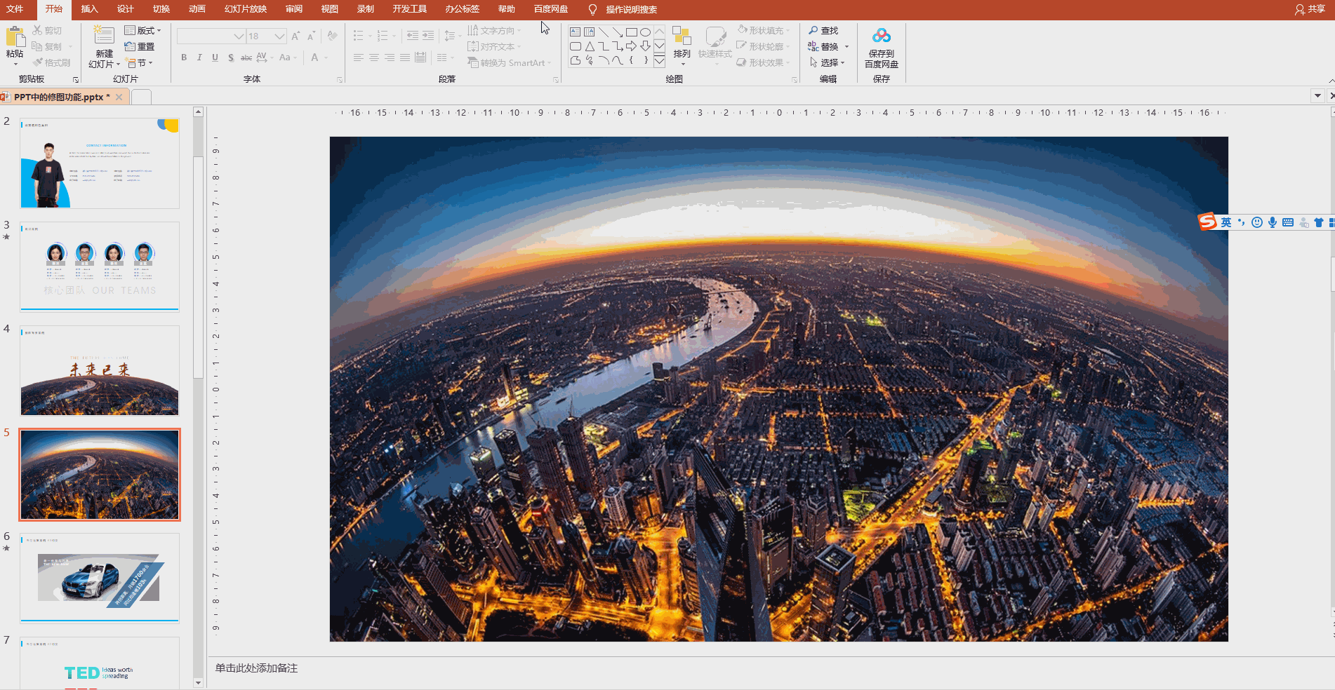Select the triangle shape
Screen dimensions: 1335x690
coord(590,46)
